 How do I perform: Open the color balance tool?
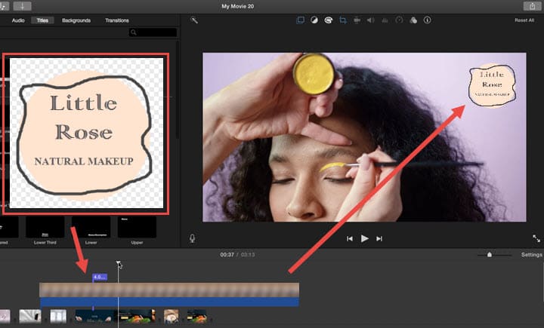pyautogui.click(x=316, y=20)
